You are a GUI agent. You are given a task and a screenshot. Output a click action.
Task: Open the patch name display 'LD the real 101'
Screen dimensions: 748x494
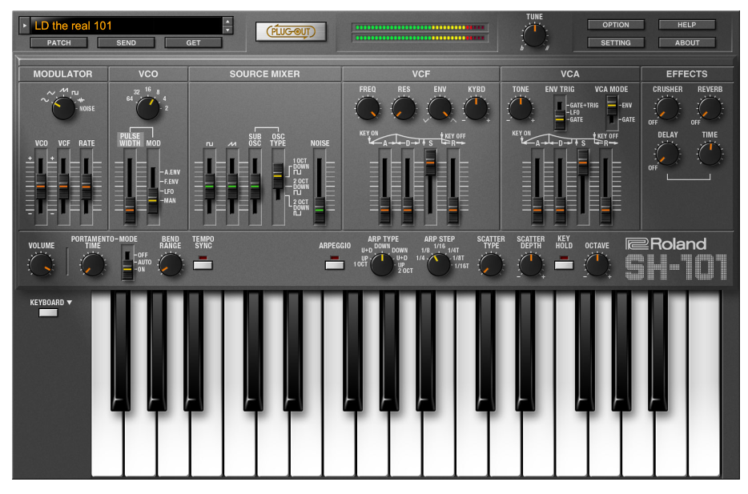tap(127, 26)
